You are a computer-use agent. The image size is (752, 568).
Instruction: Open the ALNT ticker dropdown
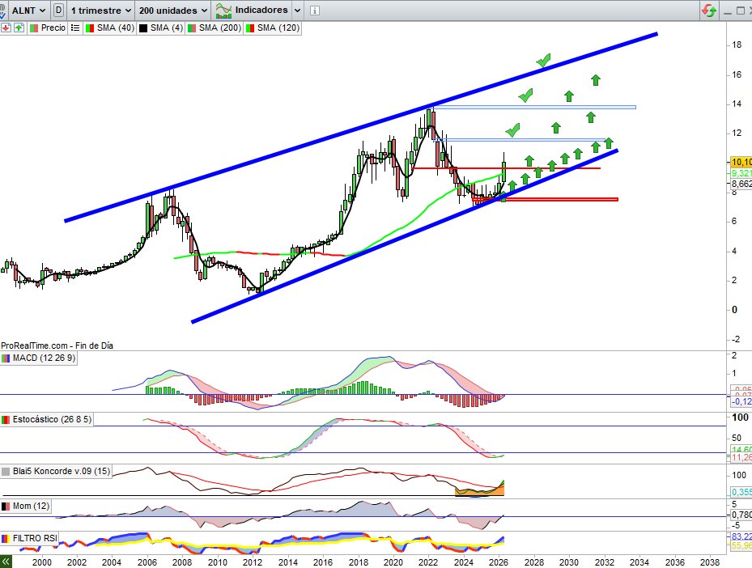tap(28, 10)
